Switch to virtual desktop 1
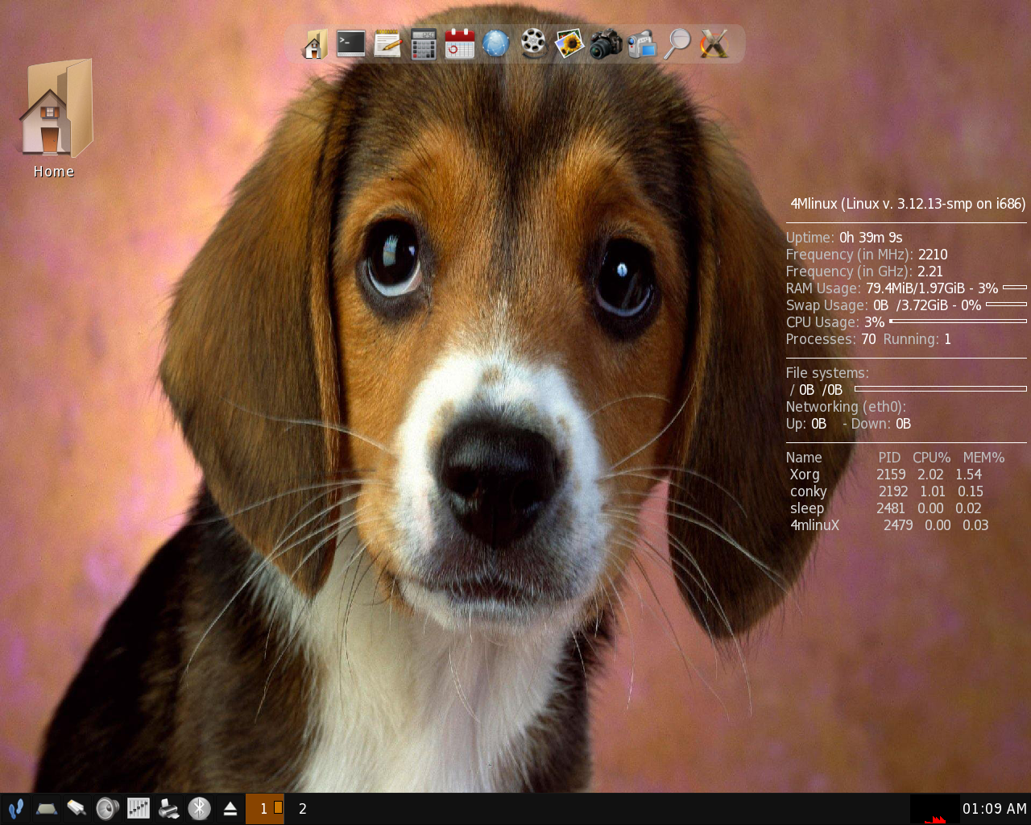 tap(265, 809)
